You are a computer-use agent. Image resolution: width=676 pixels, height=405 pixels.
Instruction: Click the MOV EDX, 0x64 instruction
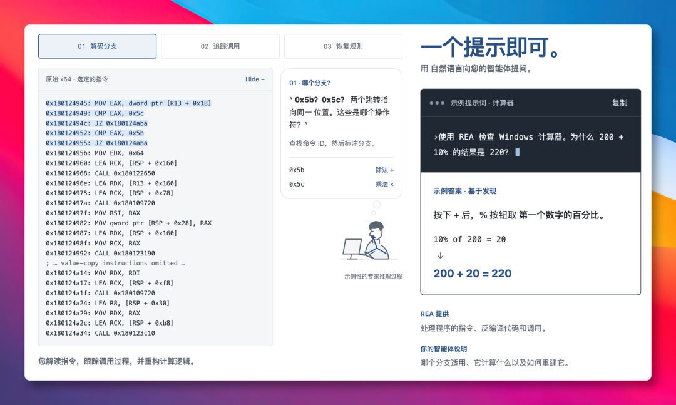[x=95, y=153]
